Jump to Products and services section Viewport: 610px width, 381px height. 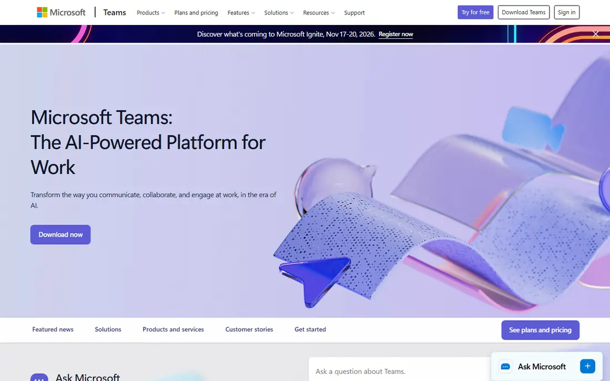tap(173, 329)
